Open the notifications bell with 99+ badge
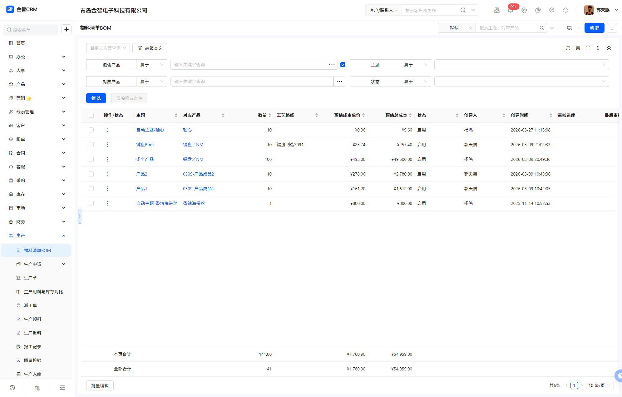The height and width of the screenshot is (397, 622). [511, 10]
